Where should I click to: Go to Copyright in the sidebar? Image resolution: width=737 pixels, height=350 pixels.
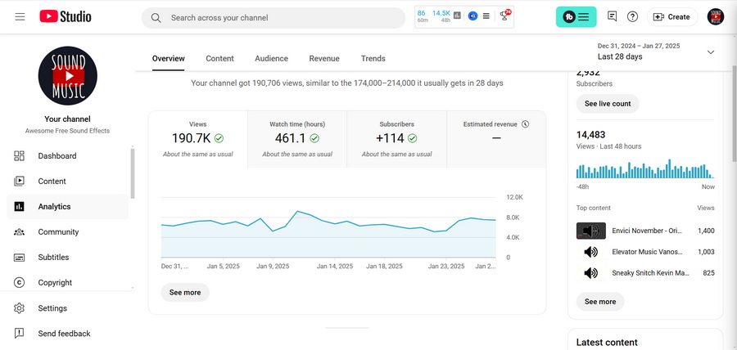pos(55,283)
